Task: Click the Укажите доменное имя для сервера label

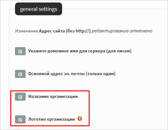Action: click(x=80, y=51)
